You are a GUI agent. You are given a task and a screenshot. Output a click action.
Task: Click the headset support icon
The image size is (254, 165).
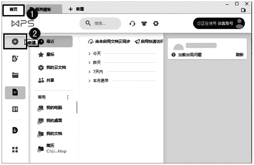[x=132, y=23]
